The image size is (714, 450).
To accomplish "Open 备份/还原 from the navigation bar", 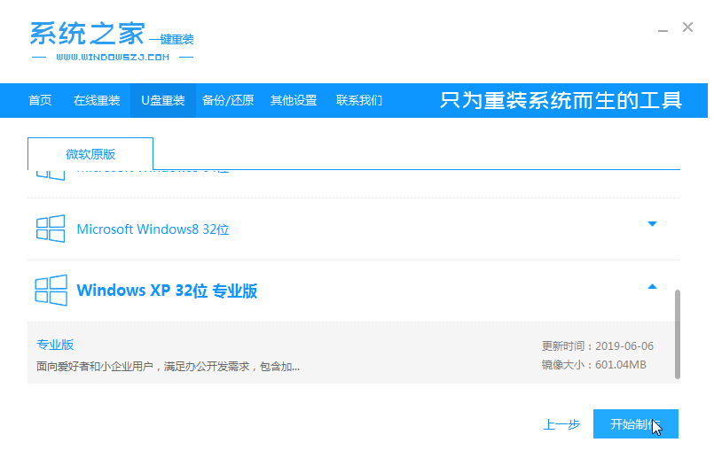I will tap(228, 100).
